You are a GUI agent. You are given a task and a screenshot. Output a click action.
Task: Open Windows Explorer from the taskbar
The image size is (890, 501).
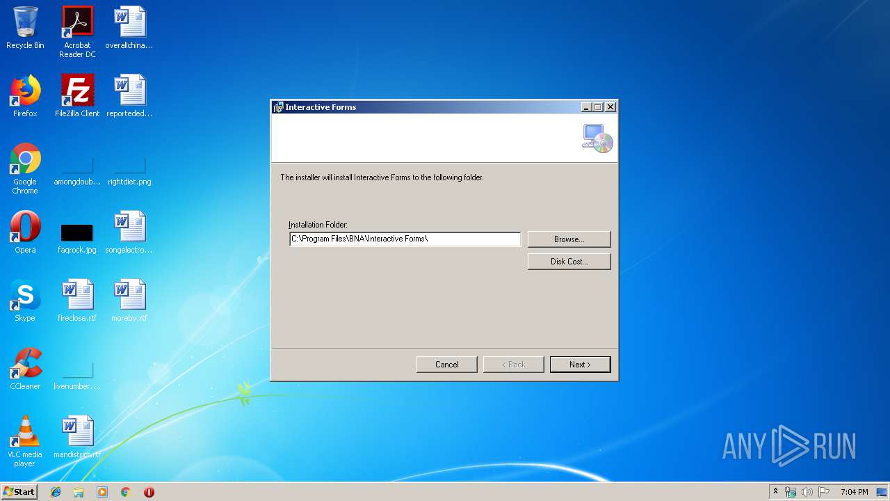(x=79, y=492)
